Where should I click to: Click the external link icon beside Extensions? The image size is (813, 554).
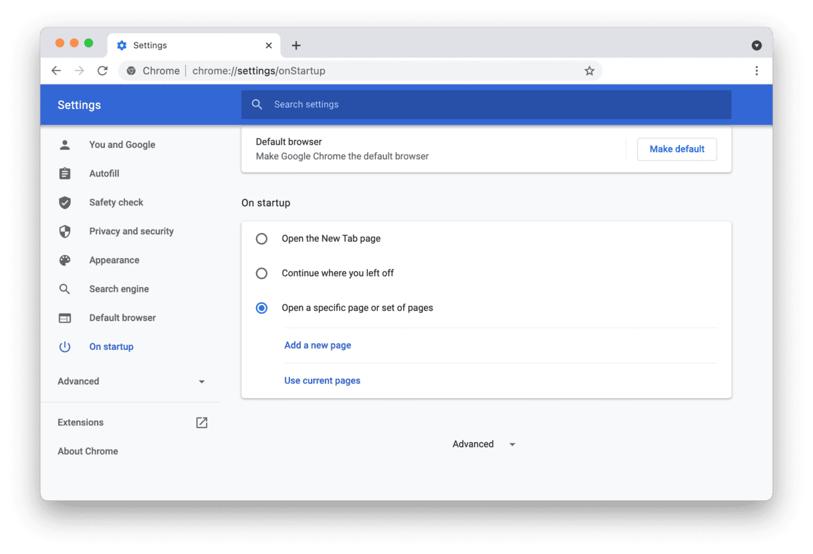(201, 422)
